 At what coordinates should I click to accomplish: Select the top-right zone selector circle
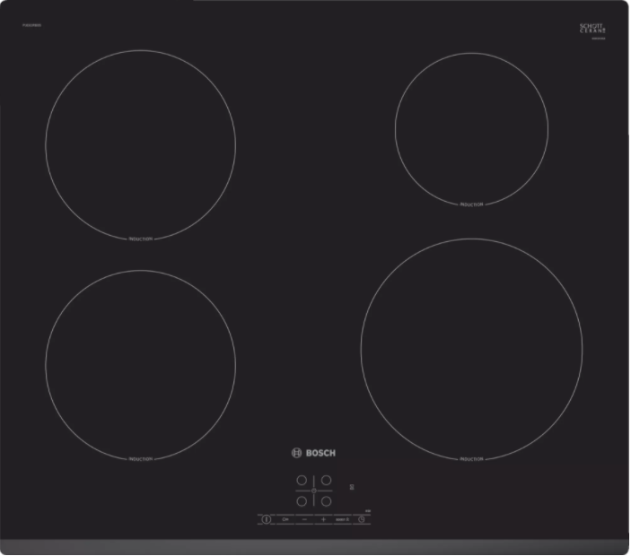pos(327,481)
